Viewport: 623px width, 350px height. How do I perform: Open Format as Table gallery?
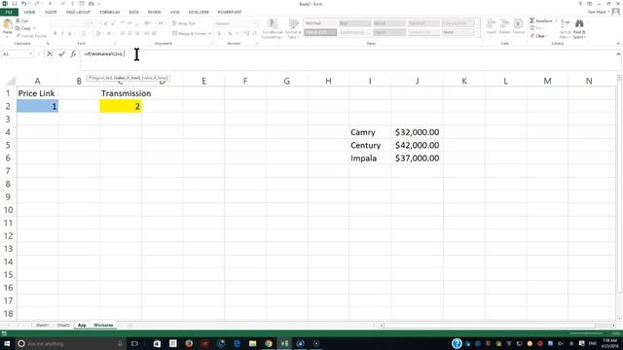pyautogui.click(x=293, y=28)
